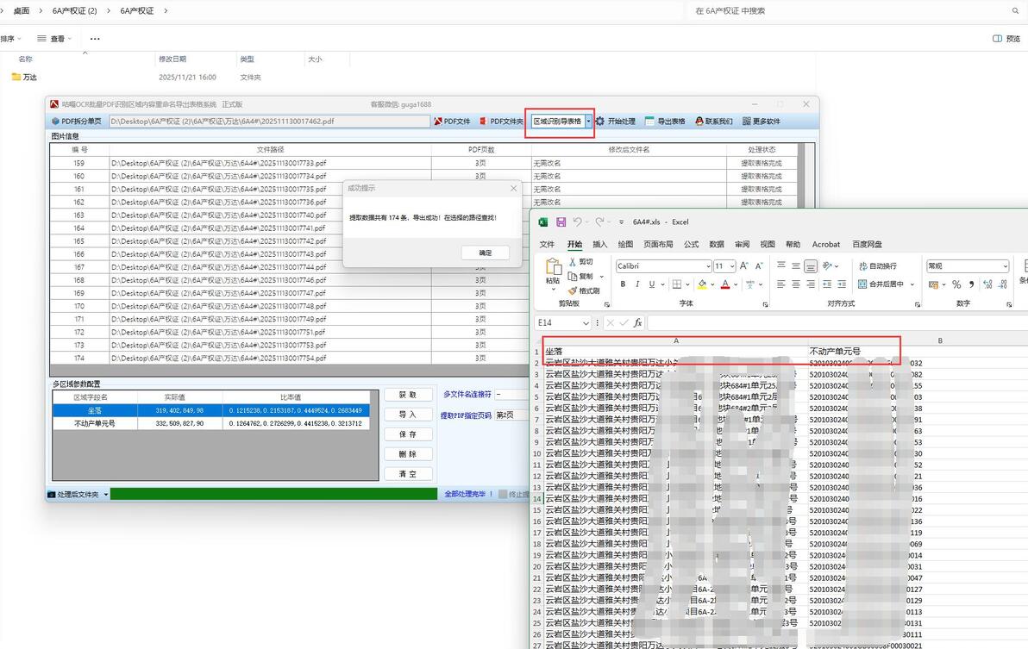The height and width of the screenshot is (649, 1028).
Task: Click PDF拆分单页 toolbar button
Action: (x=76, y=122)
